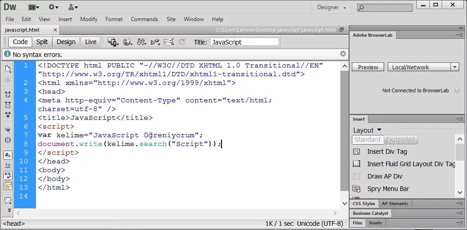Click the Spry Menu Bar icon
467x230 pixels.
(x=356, y=189)
